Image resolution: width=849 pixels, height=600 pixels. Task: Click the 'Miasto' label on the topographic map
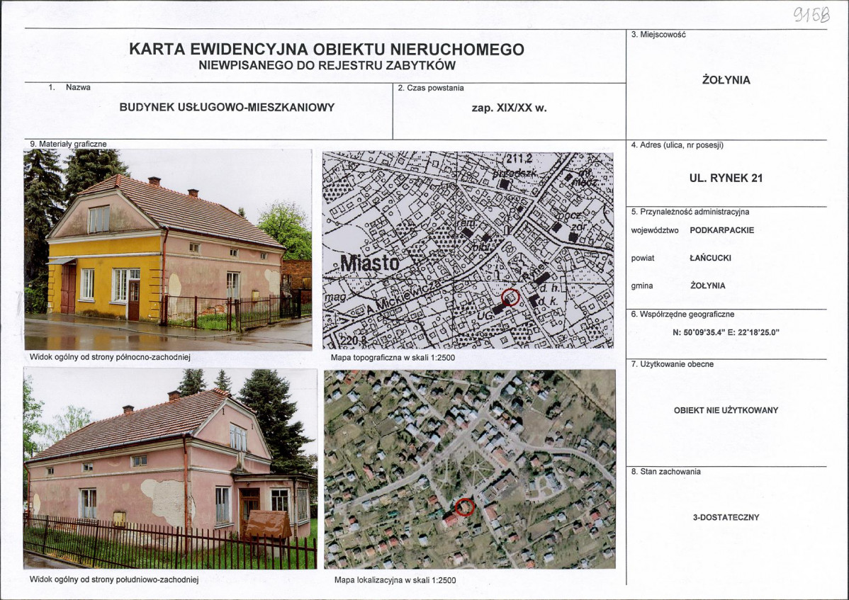pyautogui.click(x=371, y=264)
